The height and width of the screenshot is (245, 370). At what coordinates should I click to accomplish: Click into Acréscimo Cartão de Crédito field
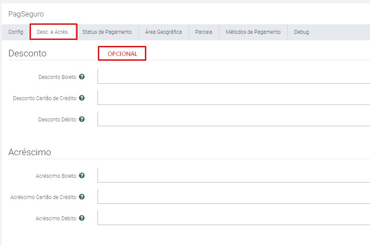pos(233,196)
